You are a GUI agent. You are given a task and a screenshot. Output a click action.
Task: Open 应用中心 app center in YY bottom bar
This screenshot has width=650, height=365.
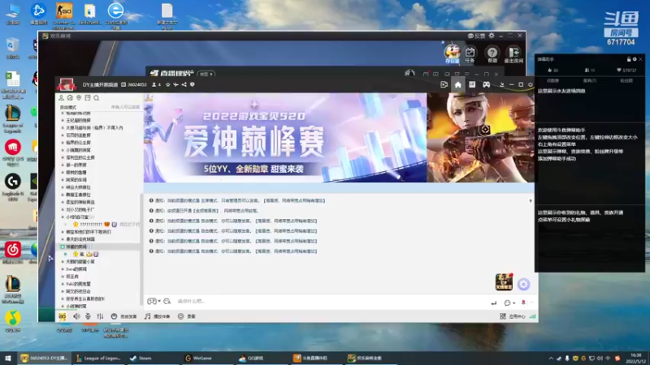513,316
